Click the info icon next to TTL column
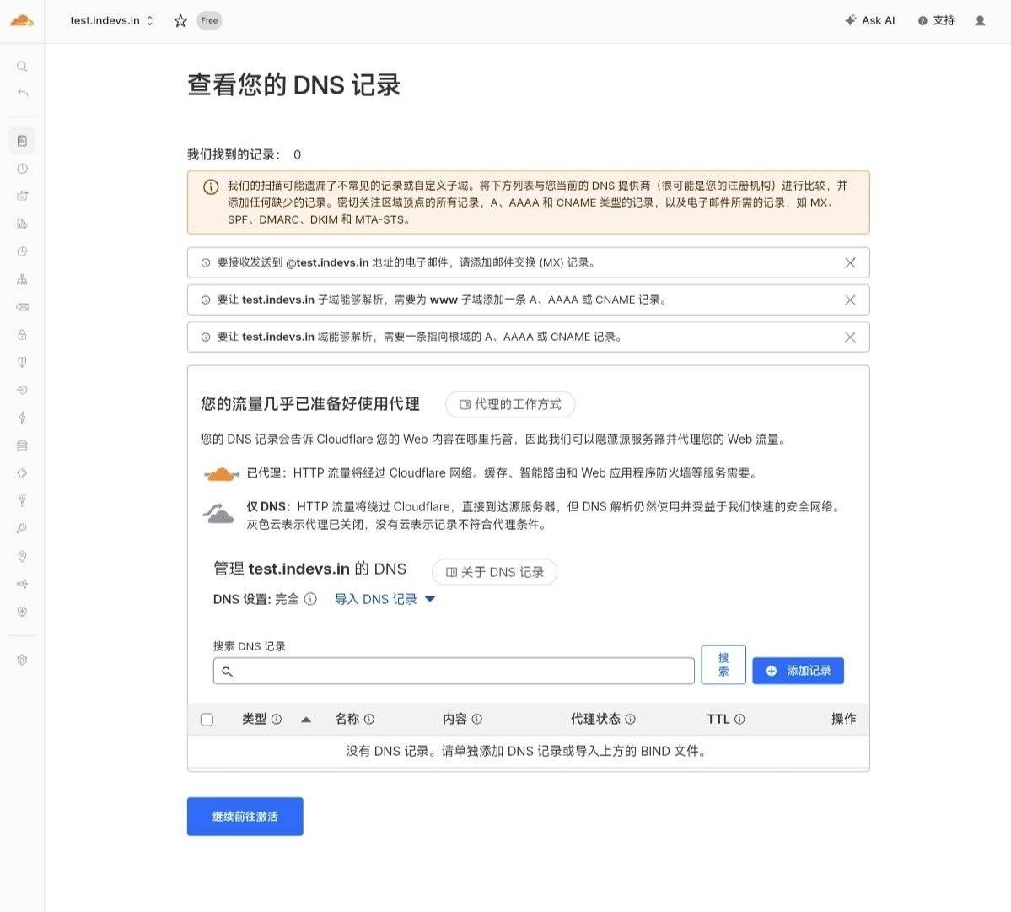Image resolution: width=1011 pixels, height=912 pixels. click(739, 719)
